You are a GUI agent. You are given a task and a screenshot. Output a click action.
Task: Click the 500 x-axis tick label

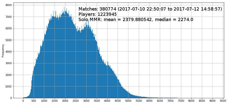pyautogui.click(x=34, y=100)
